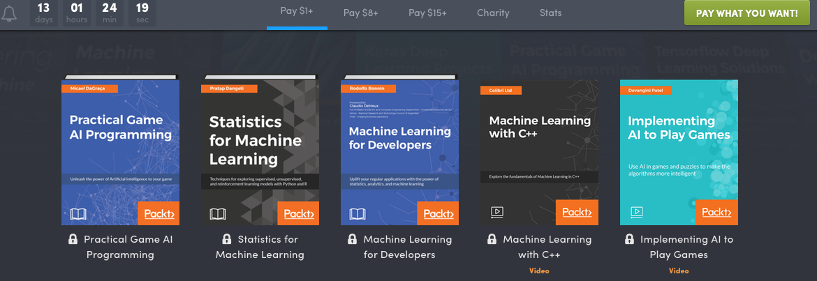
Task: Click Packt logo on Implementing AI cover
Action: pos(717,212)
